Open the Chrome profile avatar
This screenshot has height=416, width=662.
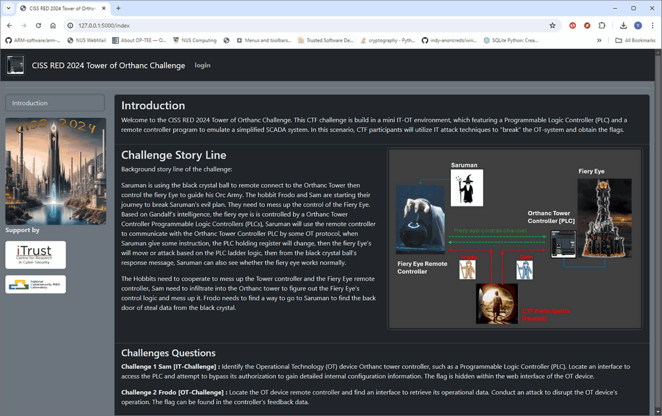pos(638,25)
